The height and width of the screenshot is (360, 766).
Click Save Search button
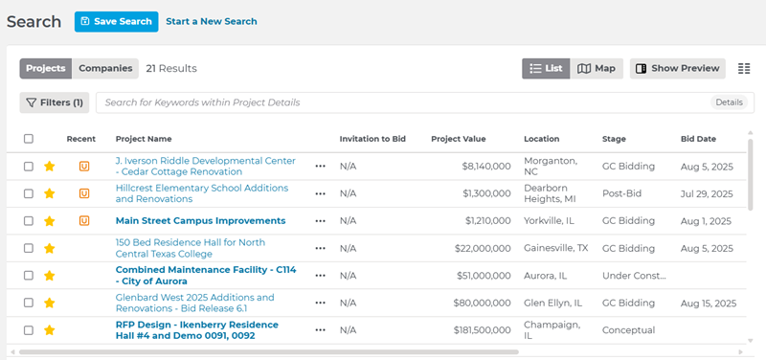point(116,21)
